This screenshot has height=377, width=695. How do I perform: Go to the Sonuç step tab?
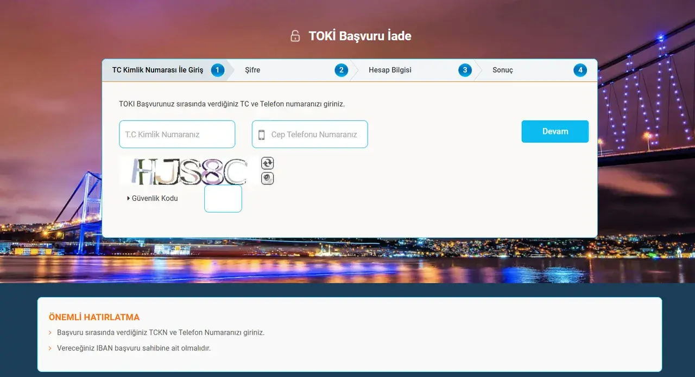502,70
